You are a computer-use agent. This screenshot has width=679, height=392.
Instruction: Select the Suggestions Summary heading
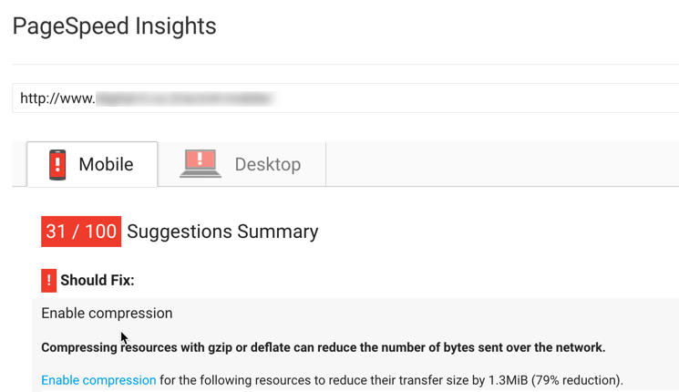222,232
